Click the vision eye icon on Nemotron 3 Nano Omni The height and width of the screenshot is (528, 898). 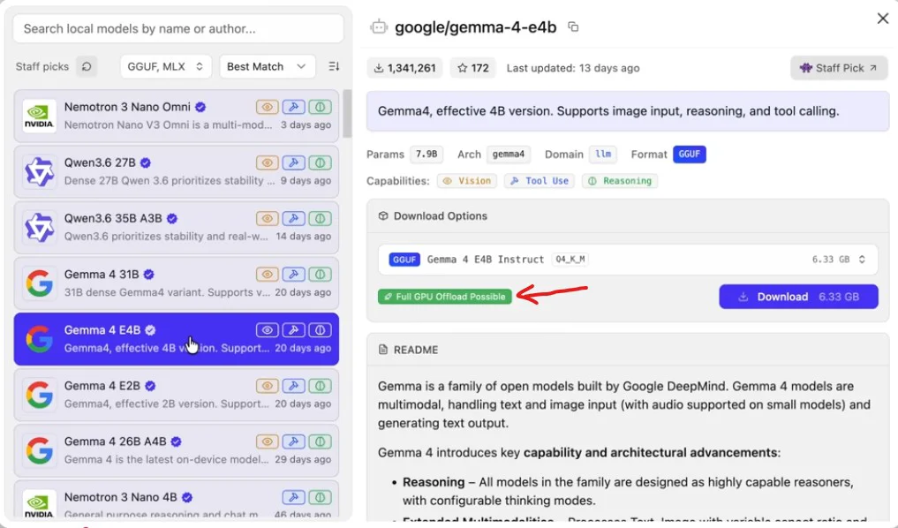pyautogui.click(x=267, y=107)
